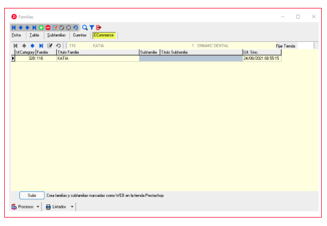
Task: Exit window with red exit icon
Action: click(99, 27)
